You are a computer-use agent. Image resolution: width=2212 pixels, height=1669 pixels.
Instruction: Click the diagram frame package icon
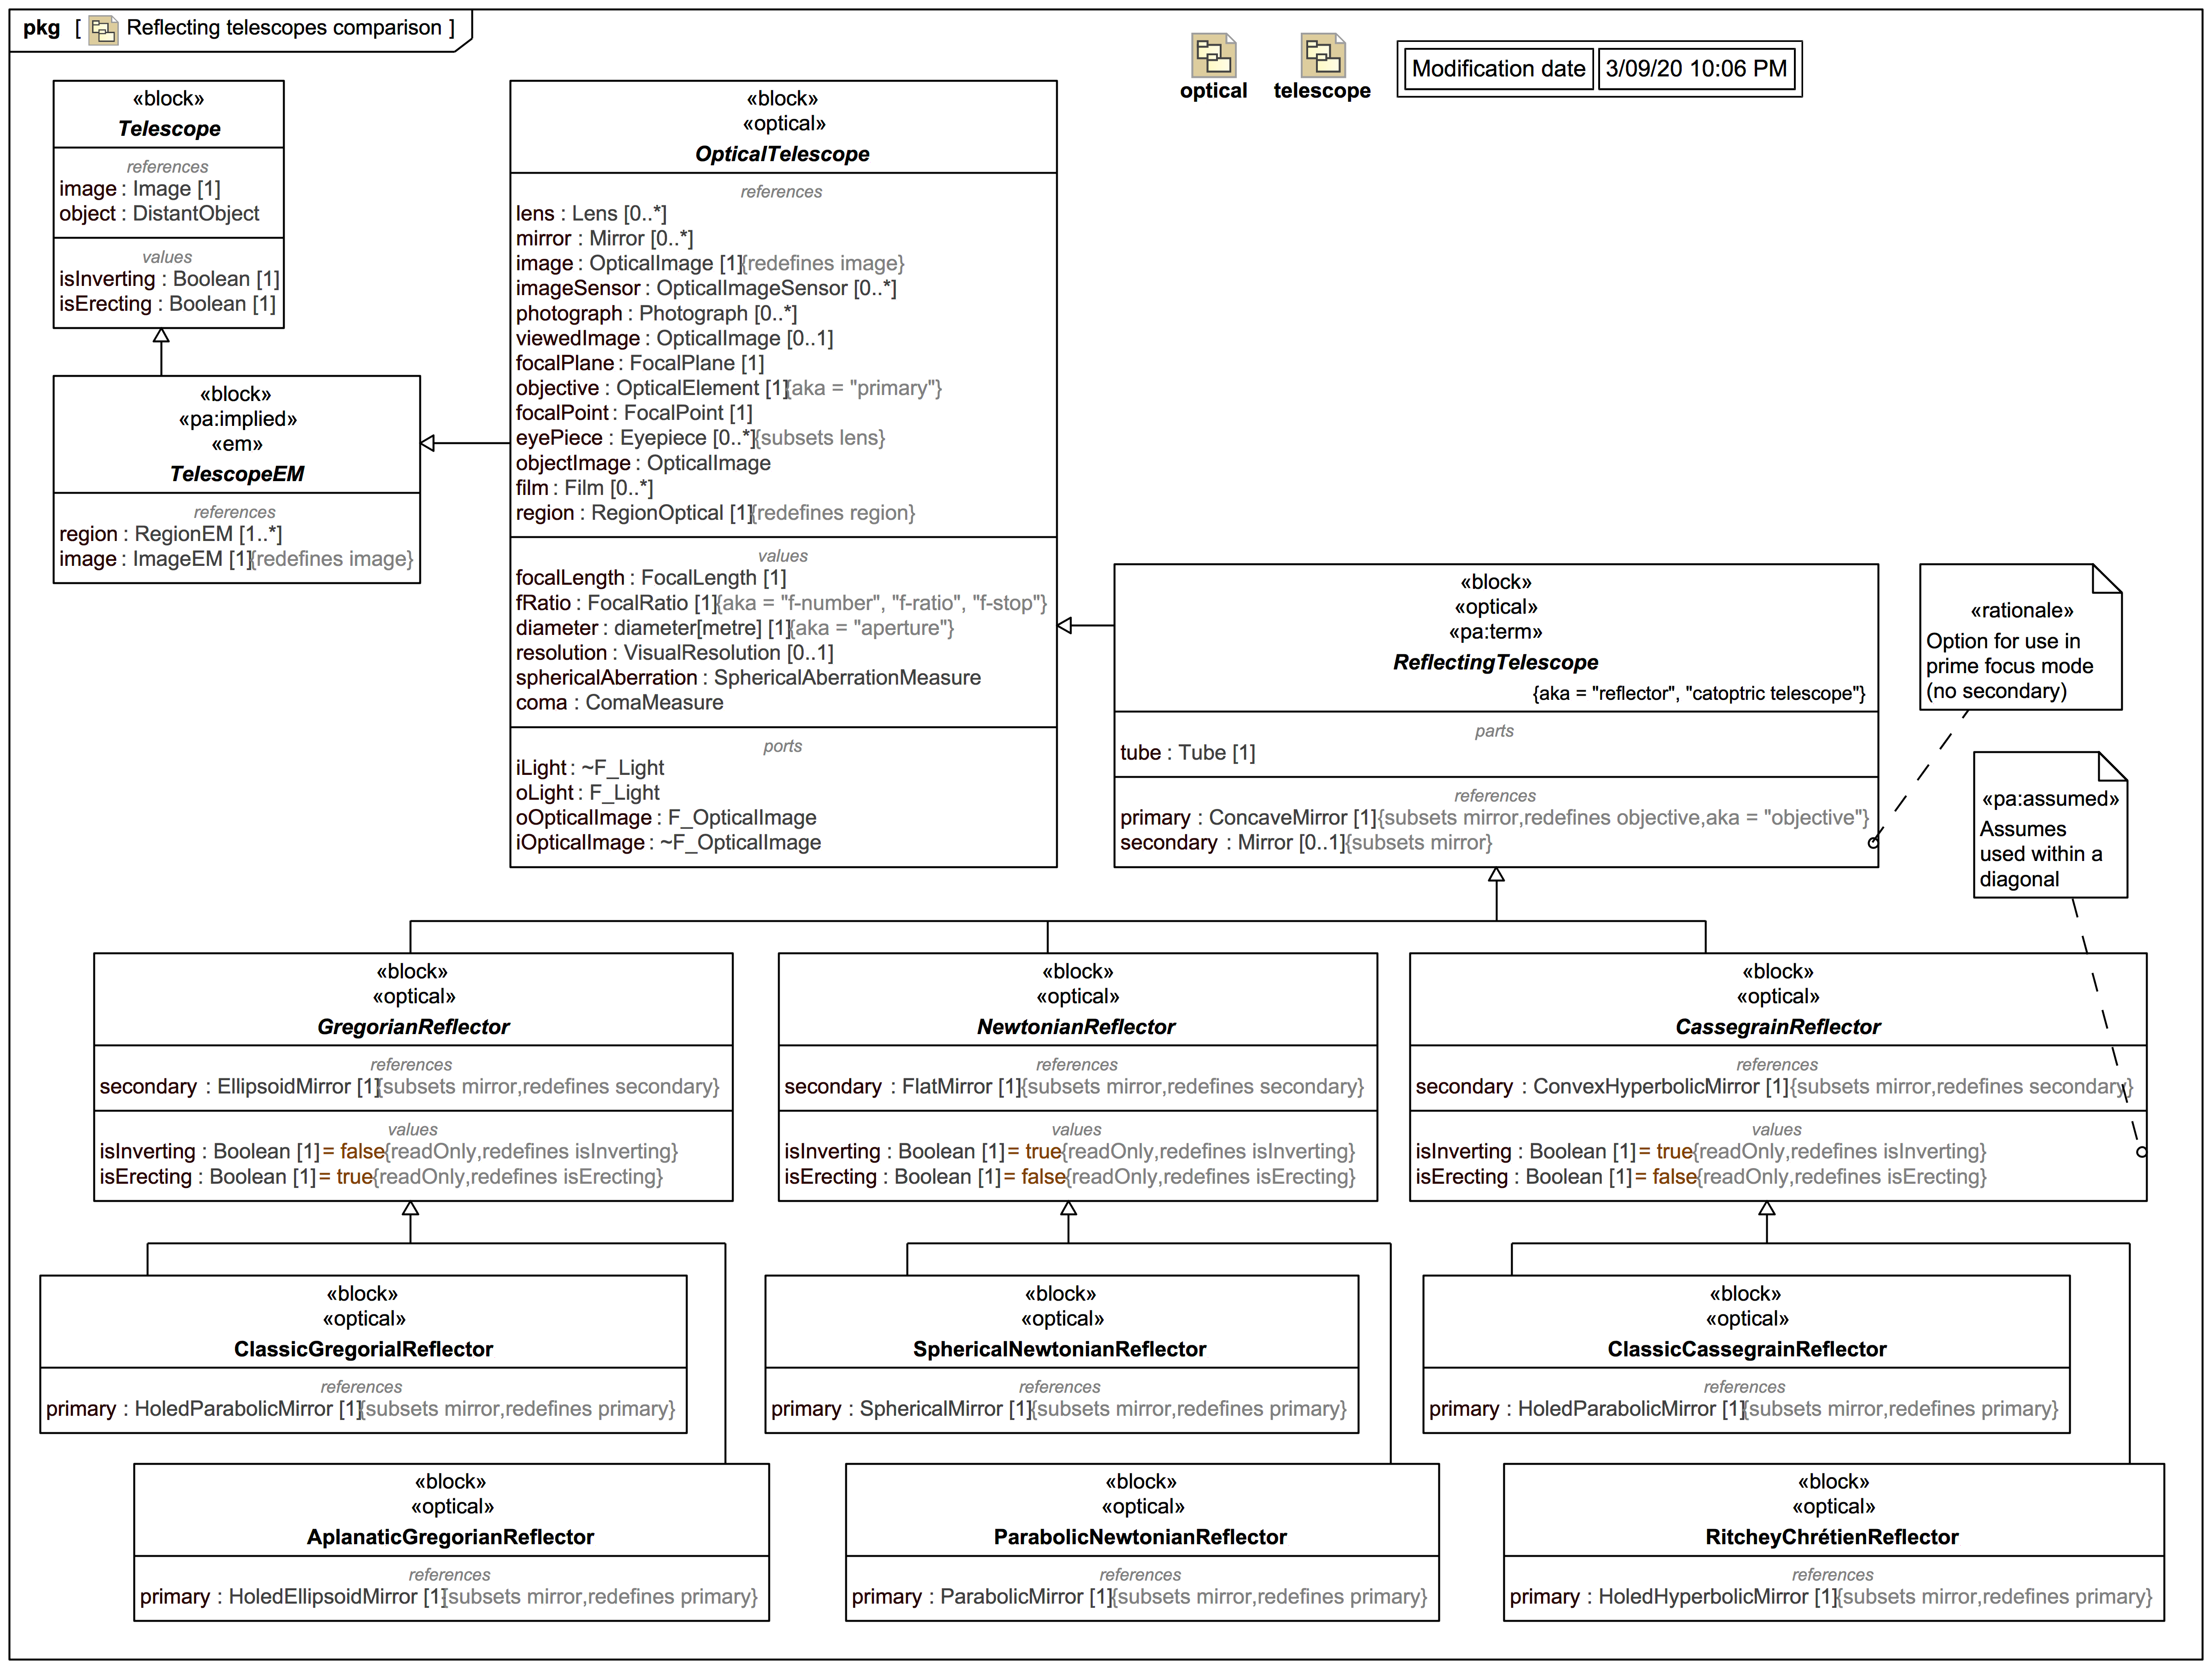[x=103, y=30]
